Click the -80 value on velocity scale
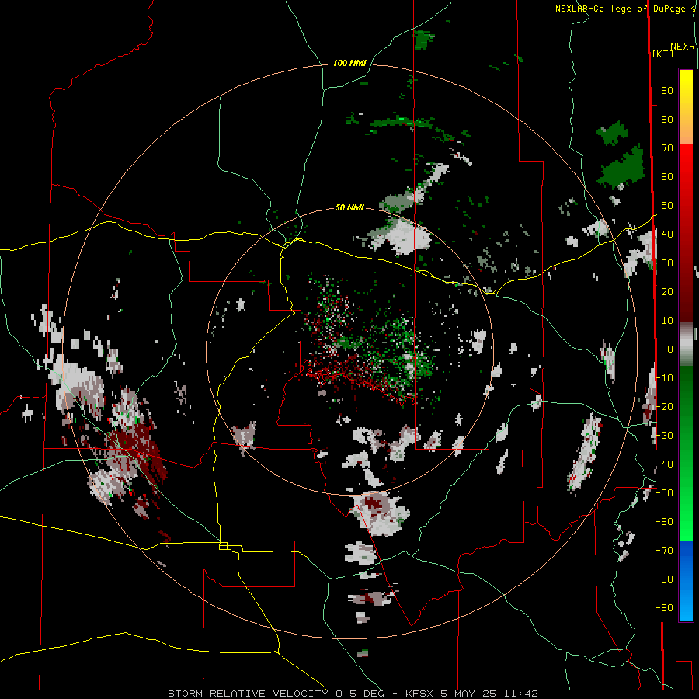This screenshot has height=699, width=699. 664,579
